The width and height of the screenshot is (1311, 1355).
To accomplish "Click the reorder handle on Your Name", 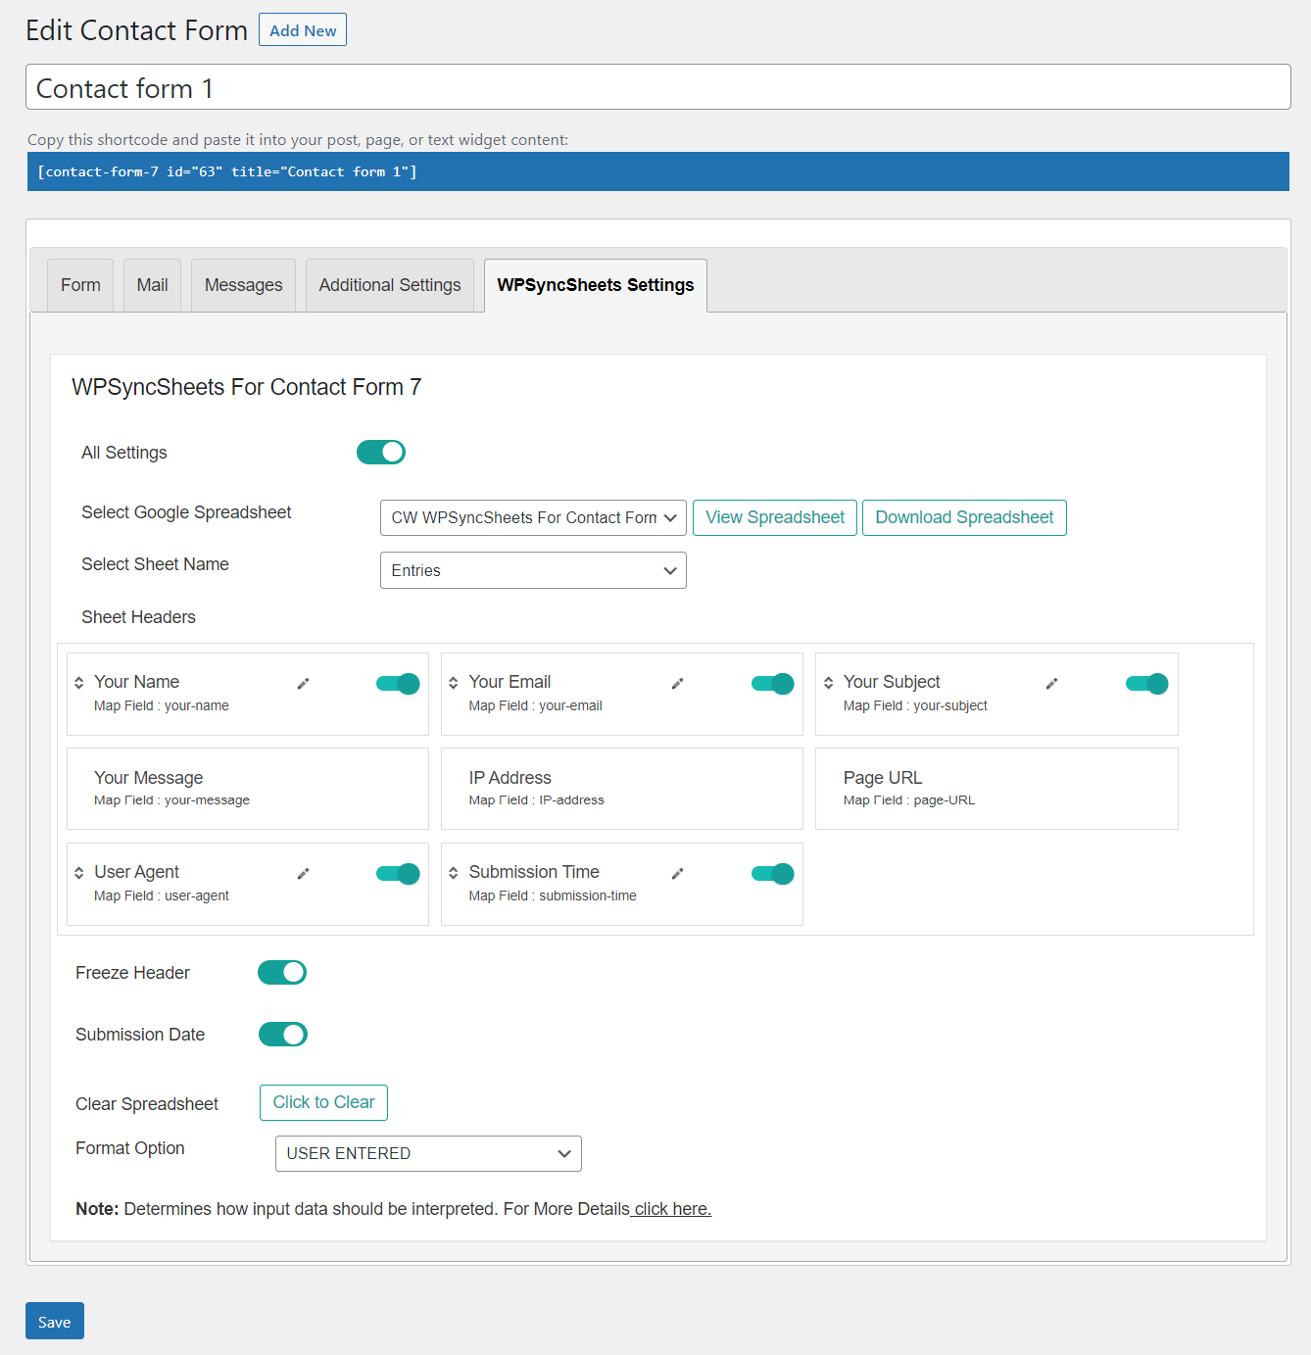I will pos(77,683).
